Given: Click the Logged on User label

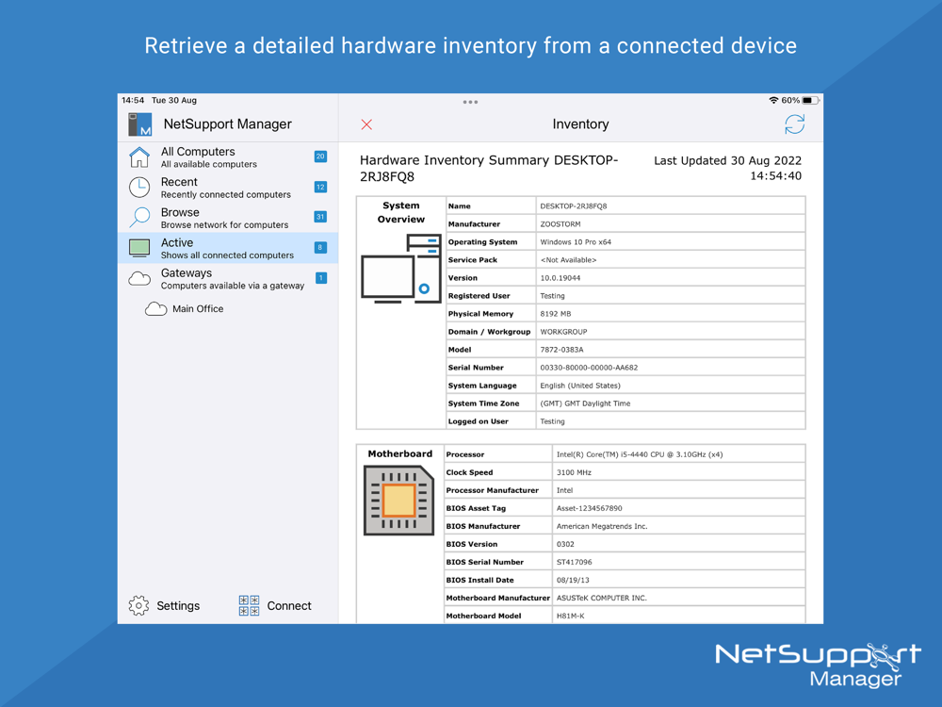Looking at the screenshot, I should [x=479, y=422].
